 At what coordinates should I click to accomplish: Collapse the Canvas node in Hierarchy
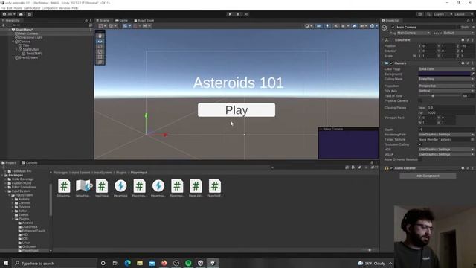[13, 42]
